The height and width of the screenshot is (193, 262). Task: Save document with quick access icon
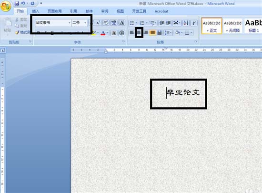pos(17,3)
